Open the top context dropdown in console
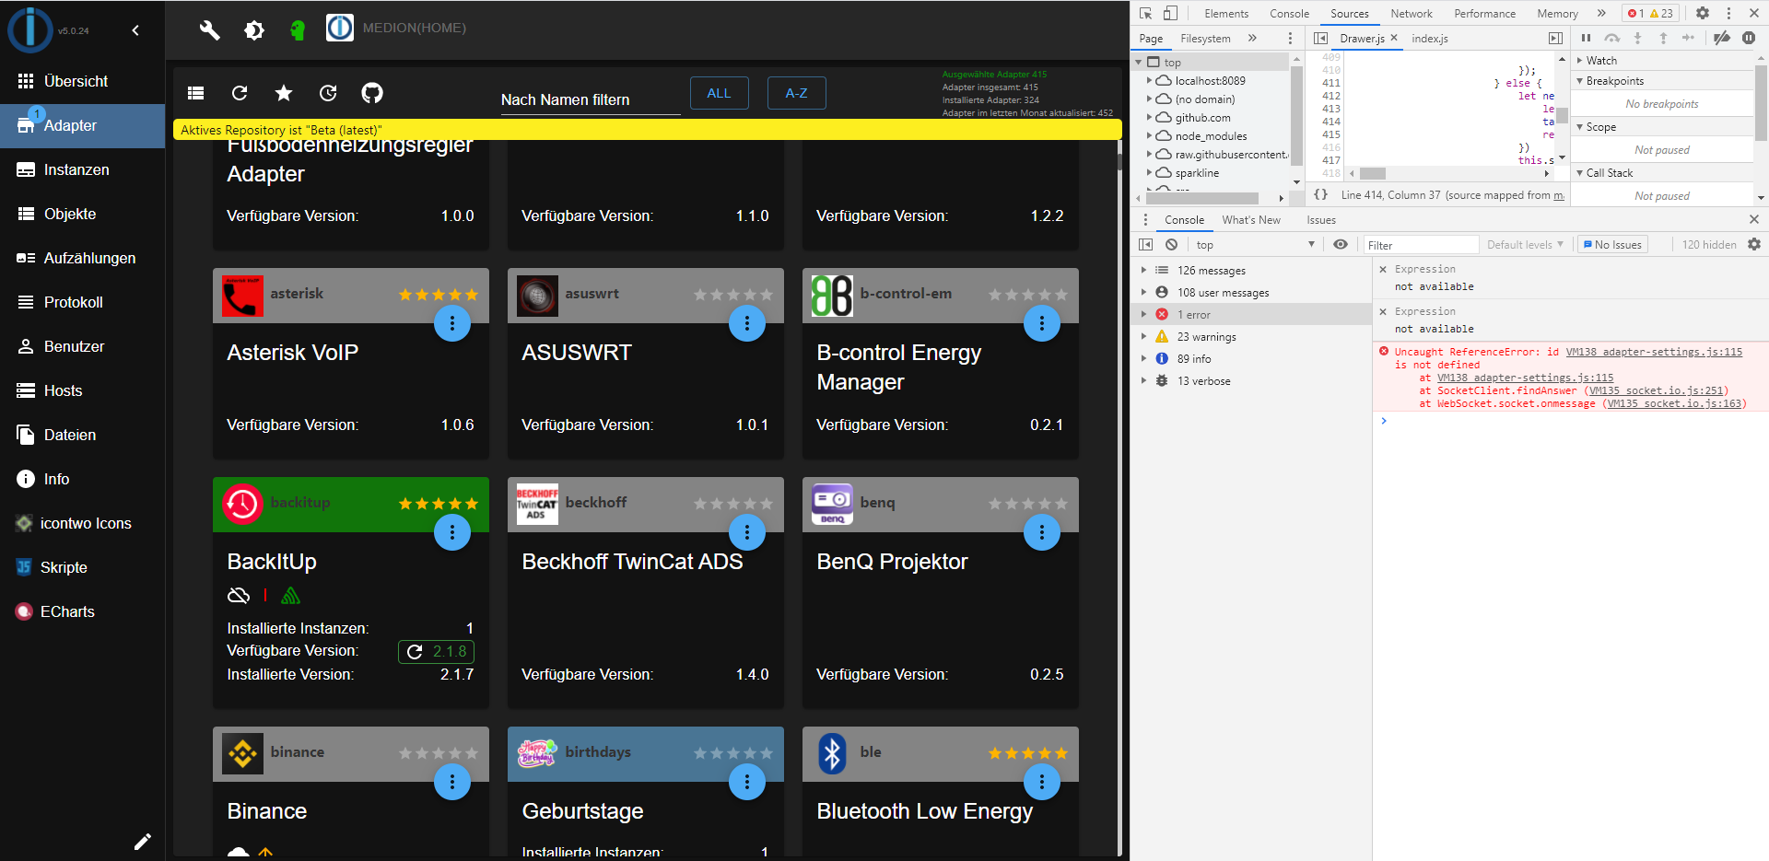The height and width of the screenshot is (861, 1769). click(x=1255, y=244)
